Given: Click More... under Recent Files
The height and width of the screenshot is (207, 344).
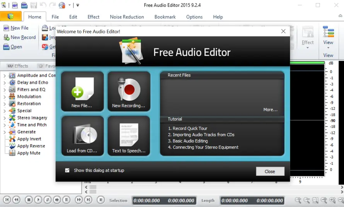Looking at the screenshot, I should coord(270,109).
